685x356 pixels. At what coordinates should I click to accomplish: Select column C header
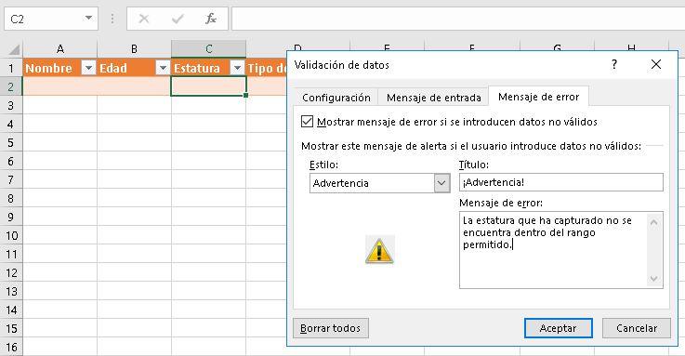209,49
